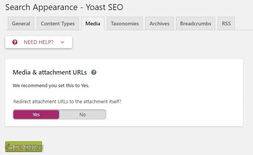The height and width of the screenshot is (155, 253).
Task: Click the purple question mark help icon
Action: pyautogui.click(x=15, y=42)
